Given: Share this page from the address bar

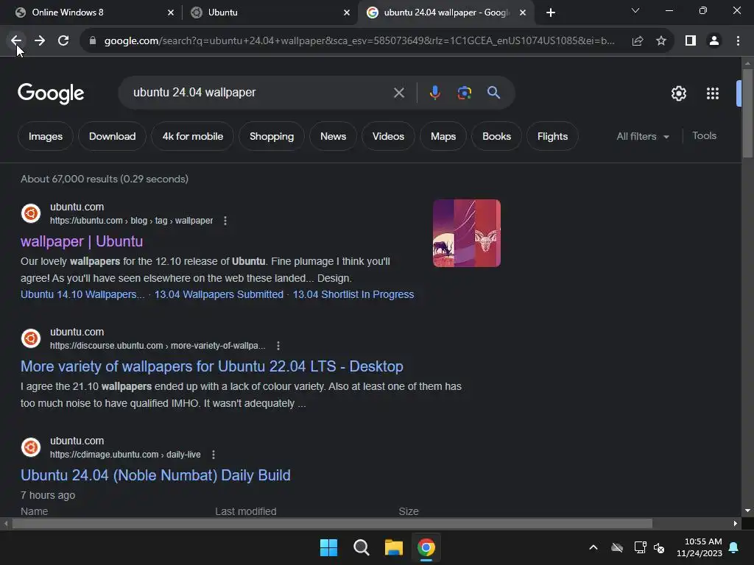Looking at the screenshot, I should pos(638,41).
